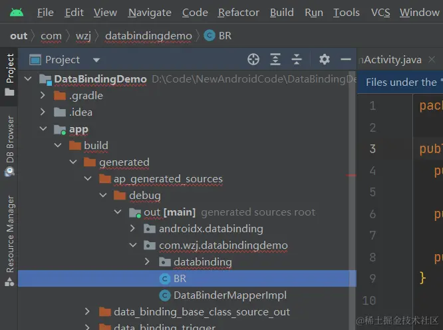Click the folder icon under Project side tab
This screenshot has width=443, height=330.
click(x=9, y=92)
